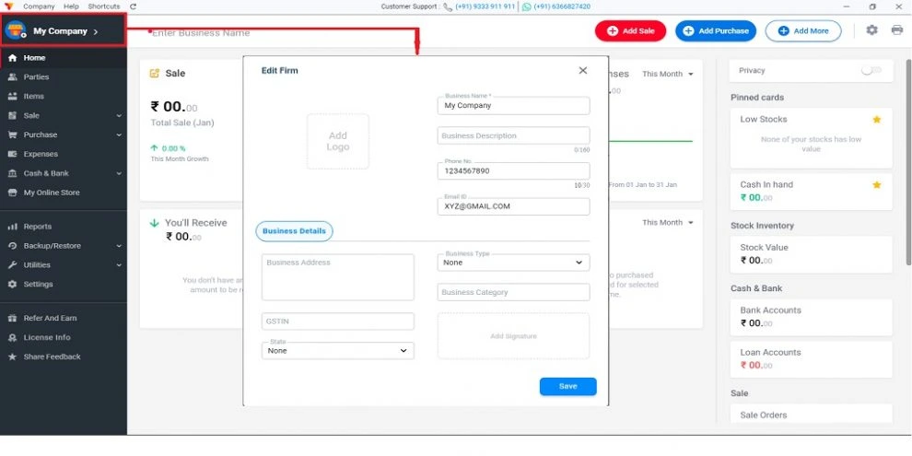Click the Home icon in sidebar
The image size is (912, 456).
(x=12, y=58)
